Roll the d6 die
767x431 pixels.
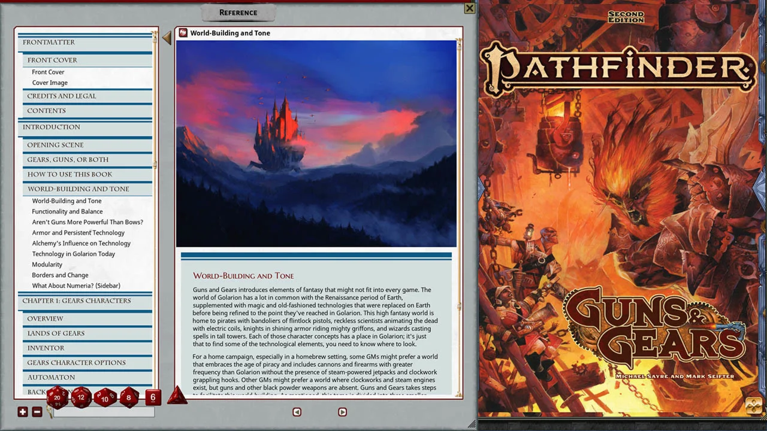(153, 397)
